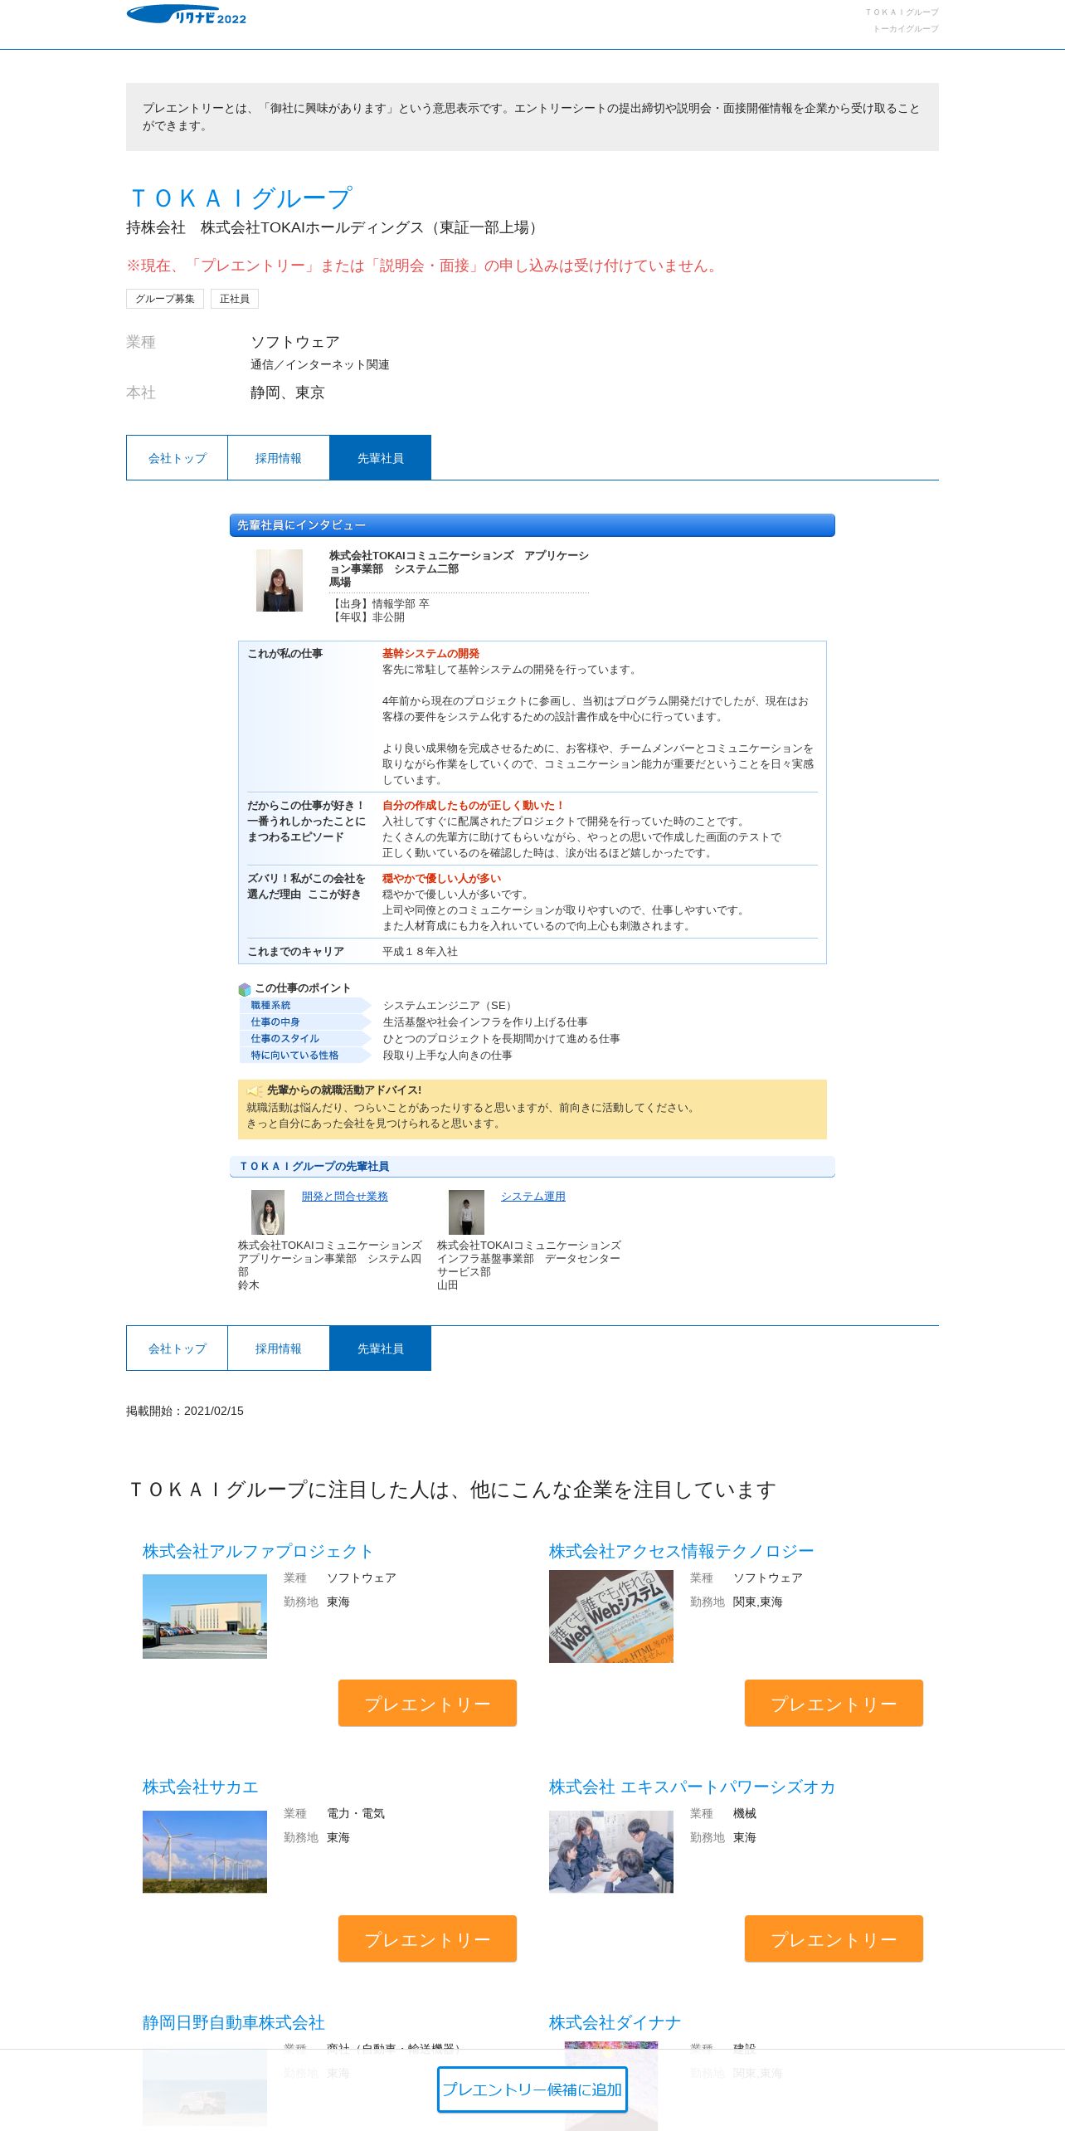
Task: Click 穏やかで優しい人が多い heading
Action: pos(441,879)
